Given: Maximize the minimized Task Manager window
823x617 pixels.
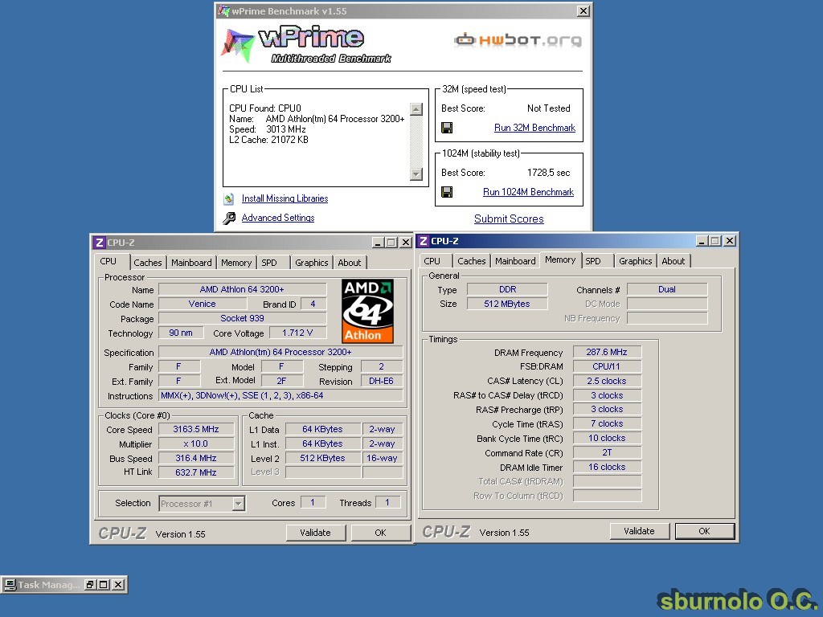Looking at the screenshot, I should point(104,585).
